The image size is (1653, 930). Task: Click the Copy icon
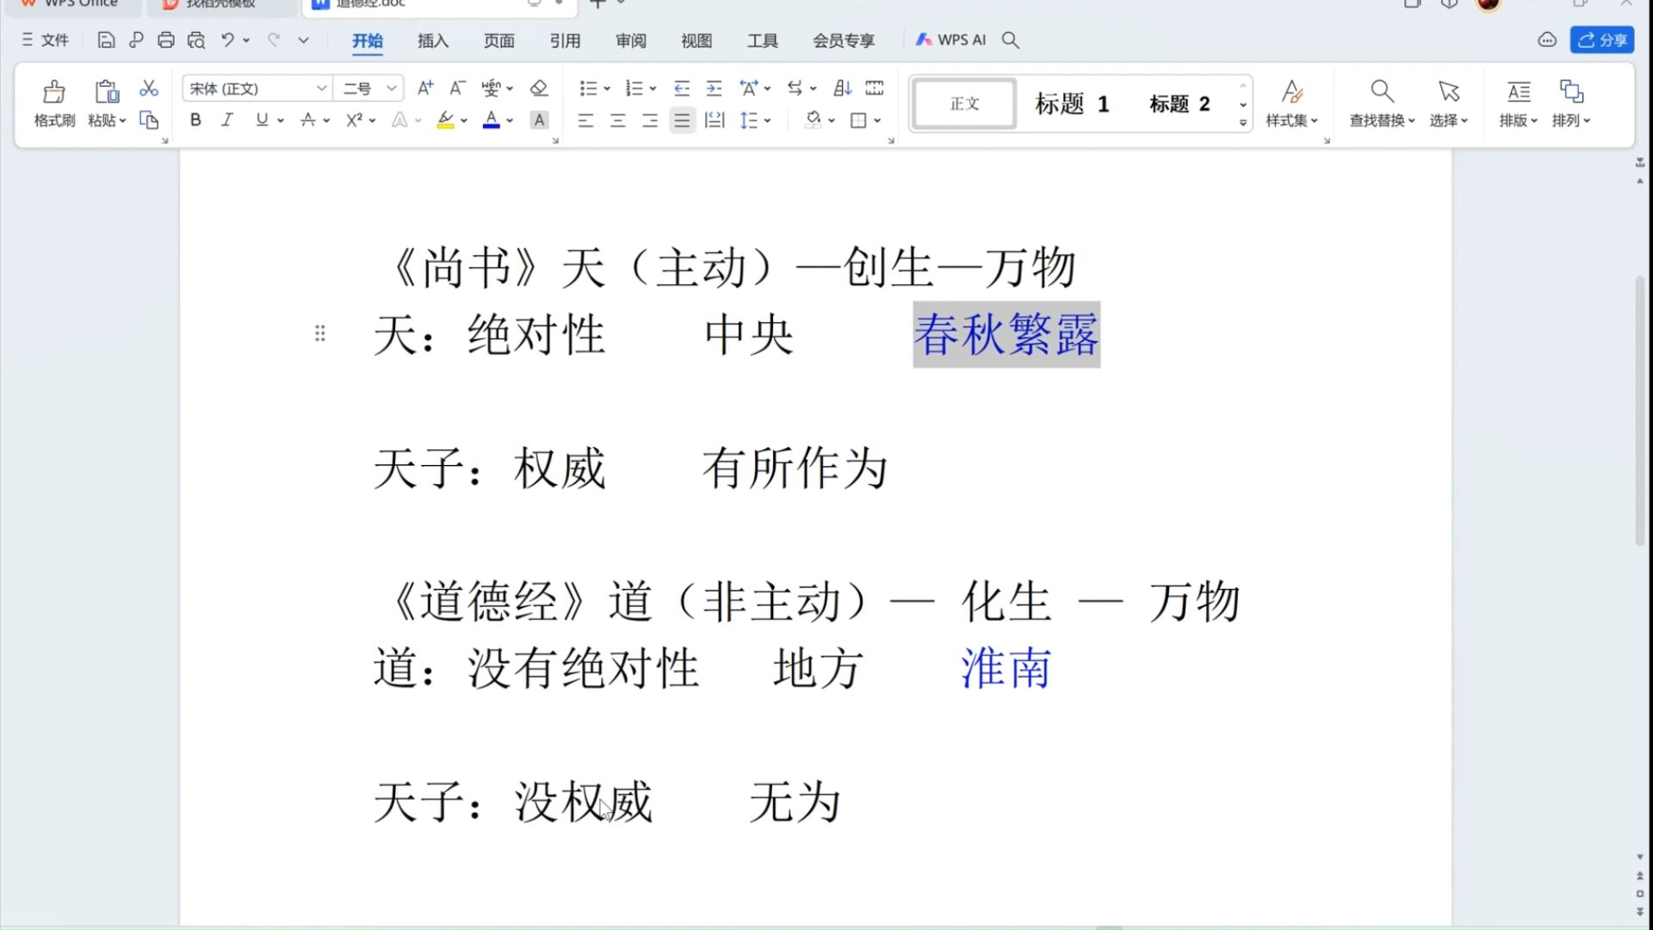(x=149, y=120)
